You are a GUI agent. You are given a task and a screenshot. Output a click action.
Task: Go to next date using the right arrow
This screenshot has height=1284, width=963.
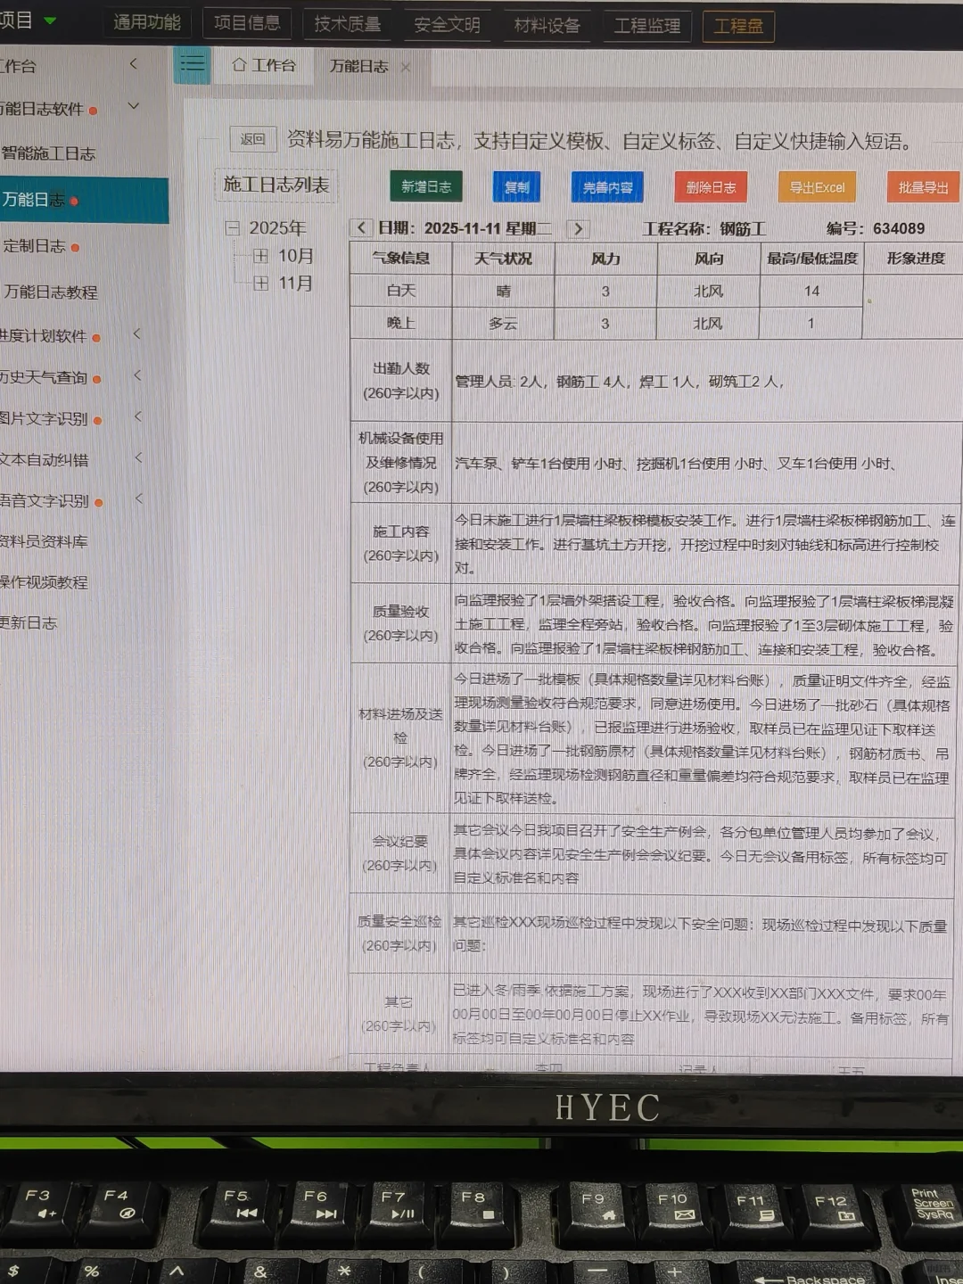pyautogui.click(x=578, y=228)
